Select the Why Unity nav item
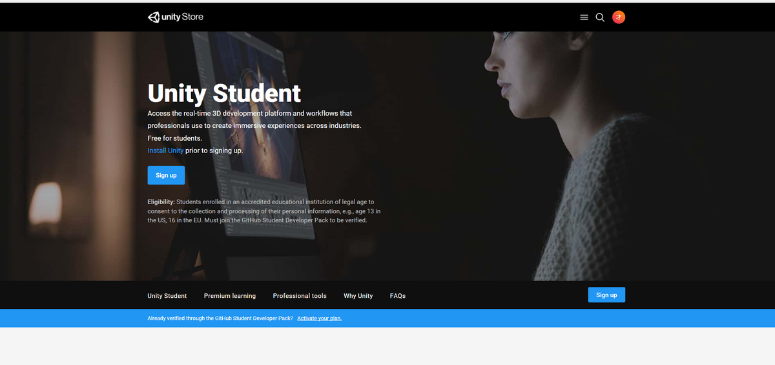Screen dimensions: 775x365 click(x=358, y=296)
